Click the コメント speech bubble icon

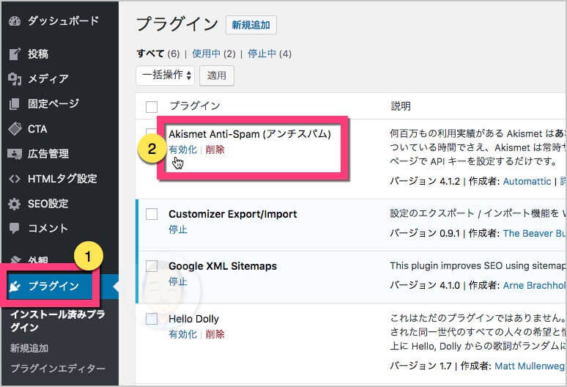point(15,228)
